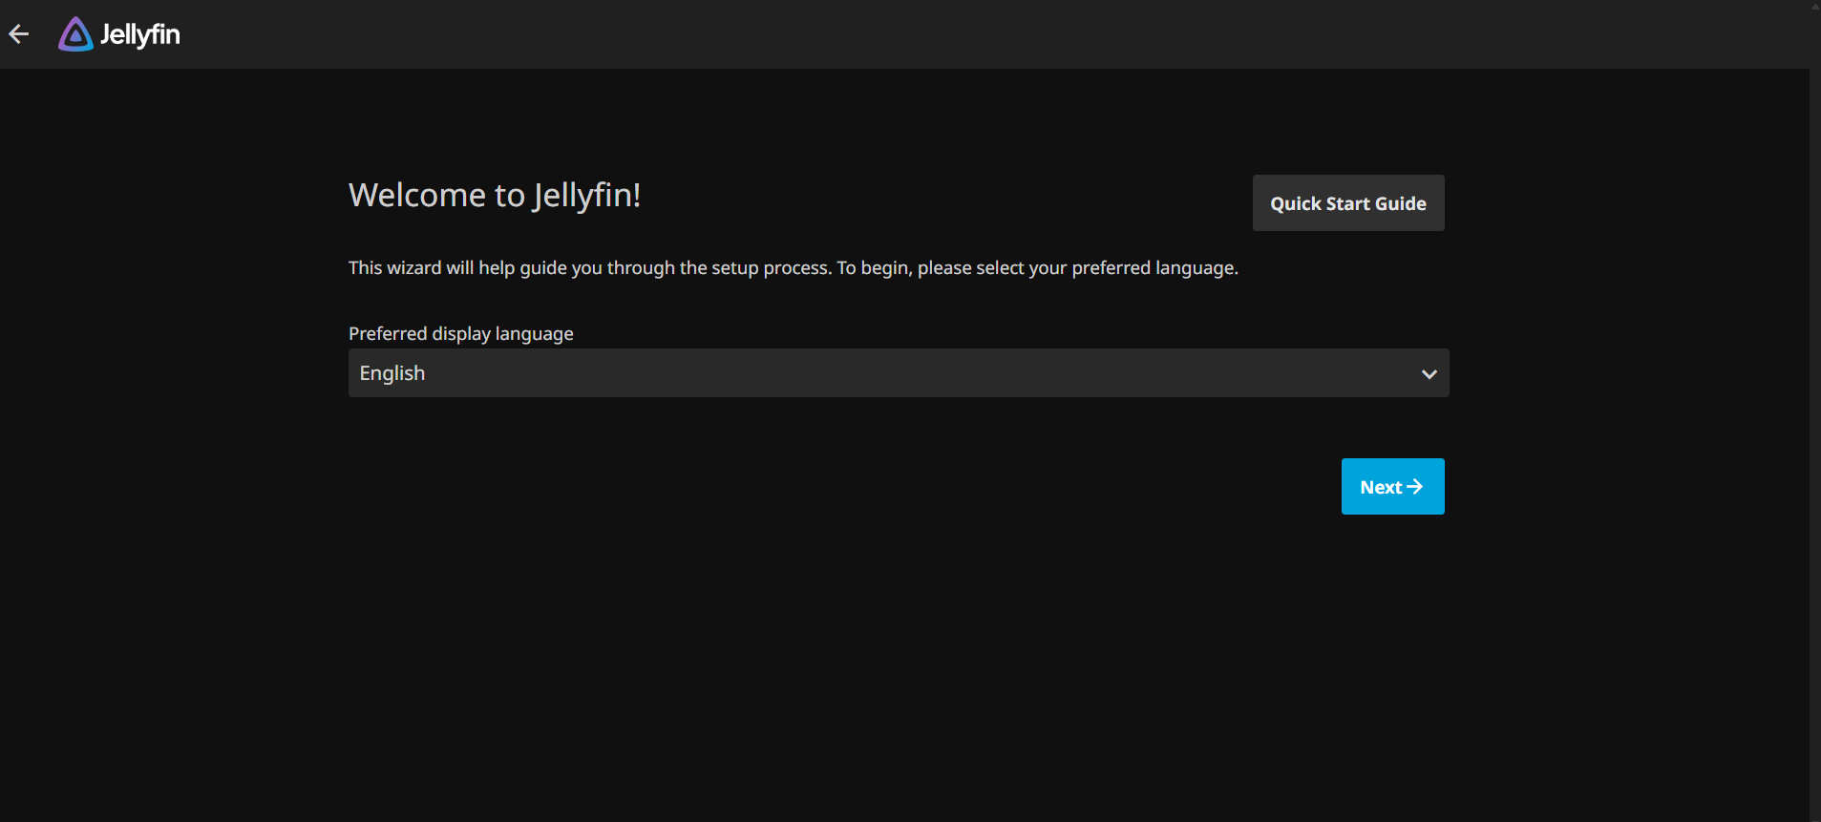The image size is (1821, 822).
Task: Expand the Preferred display language dropdown
Action: 898,373
